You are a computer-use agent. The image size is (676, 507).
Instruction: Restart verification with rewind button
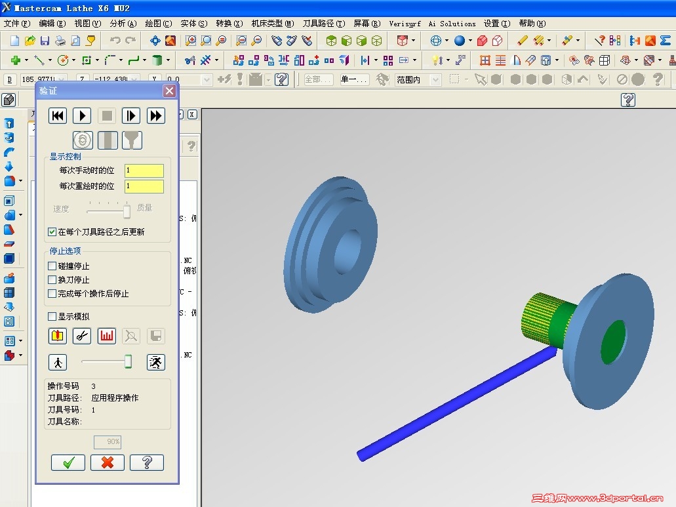pos(58,115)
